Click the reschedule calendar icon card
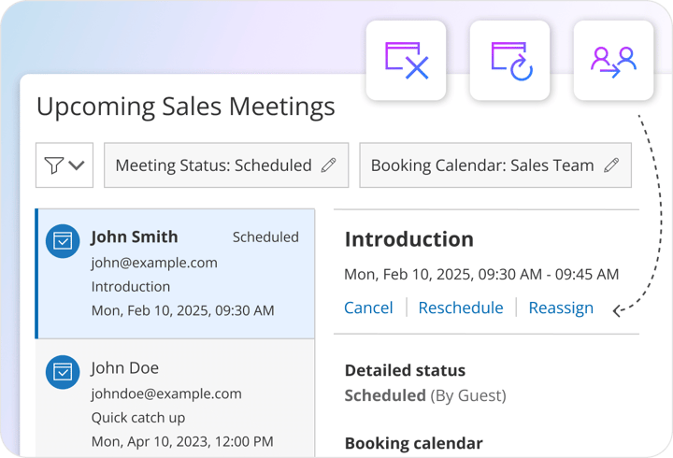 [510, 61]
